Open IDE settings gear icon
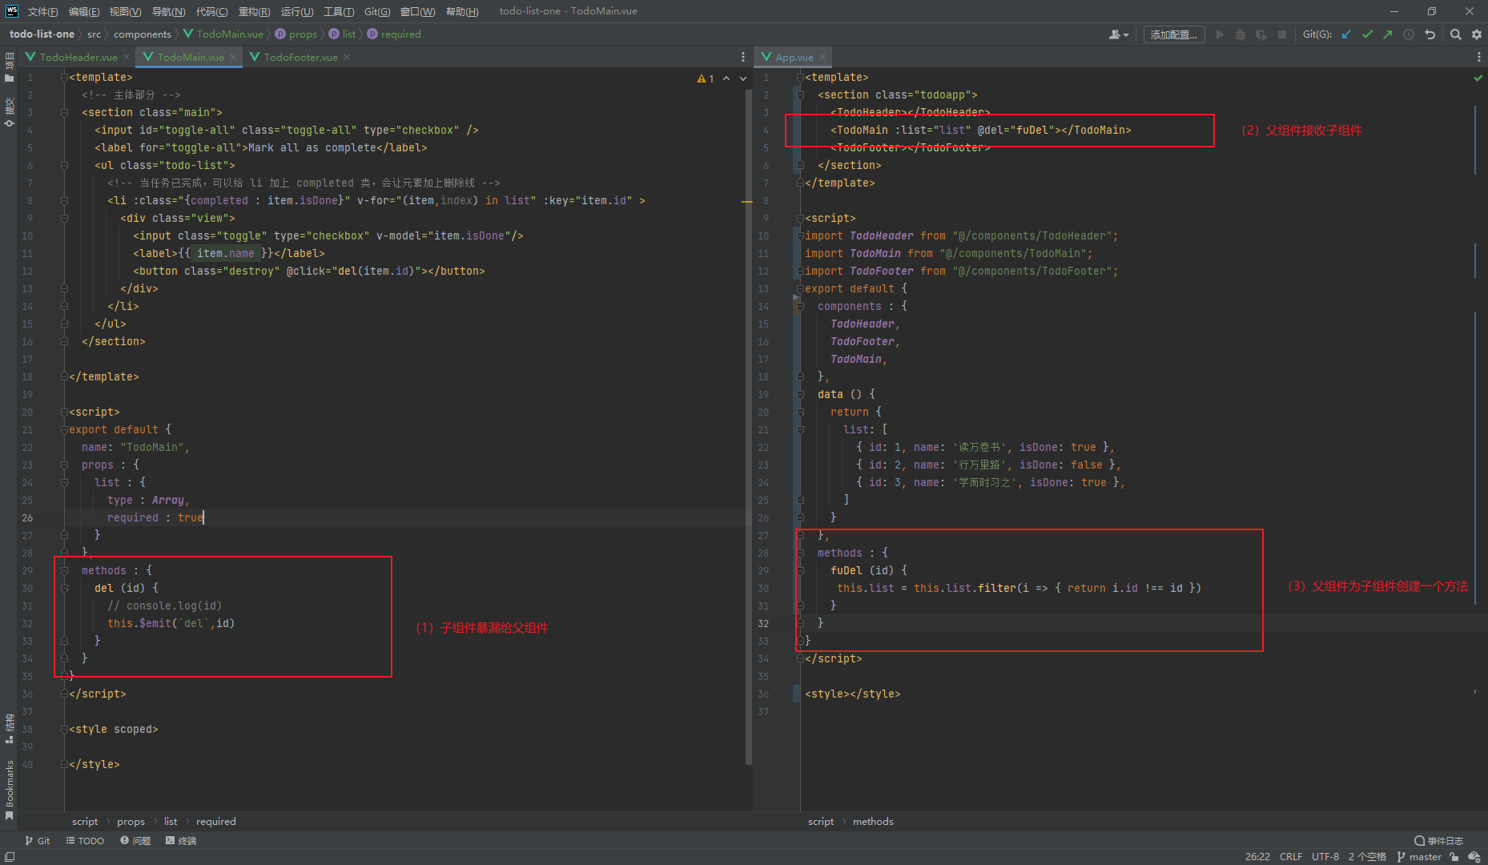The height and width of the screenshot is (865, 1488). click(1477, 34)
